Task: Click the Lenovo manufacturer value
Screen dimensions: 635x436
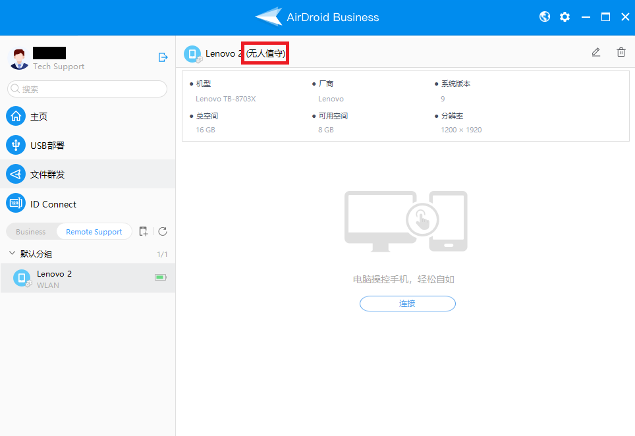Action: click(331, 99)
